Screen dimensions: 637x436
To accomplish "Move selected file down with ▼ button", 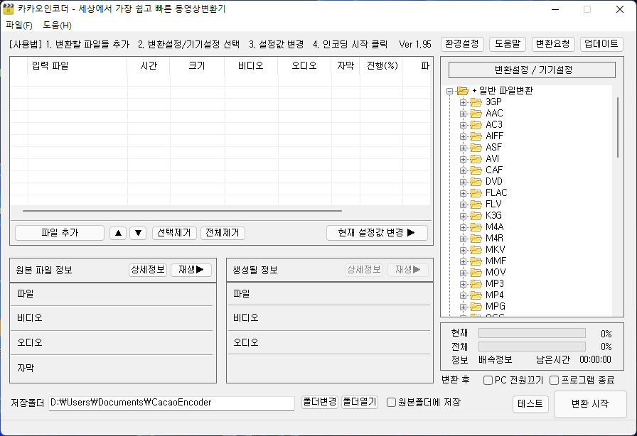I will (138, 233).
